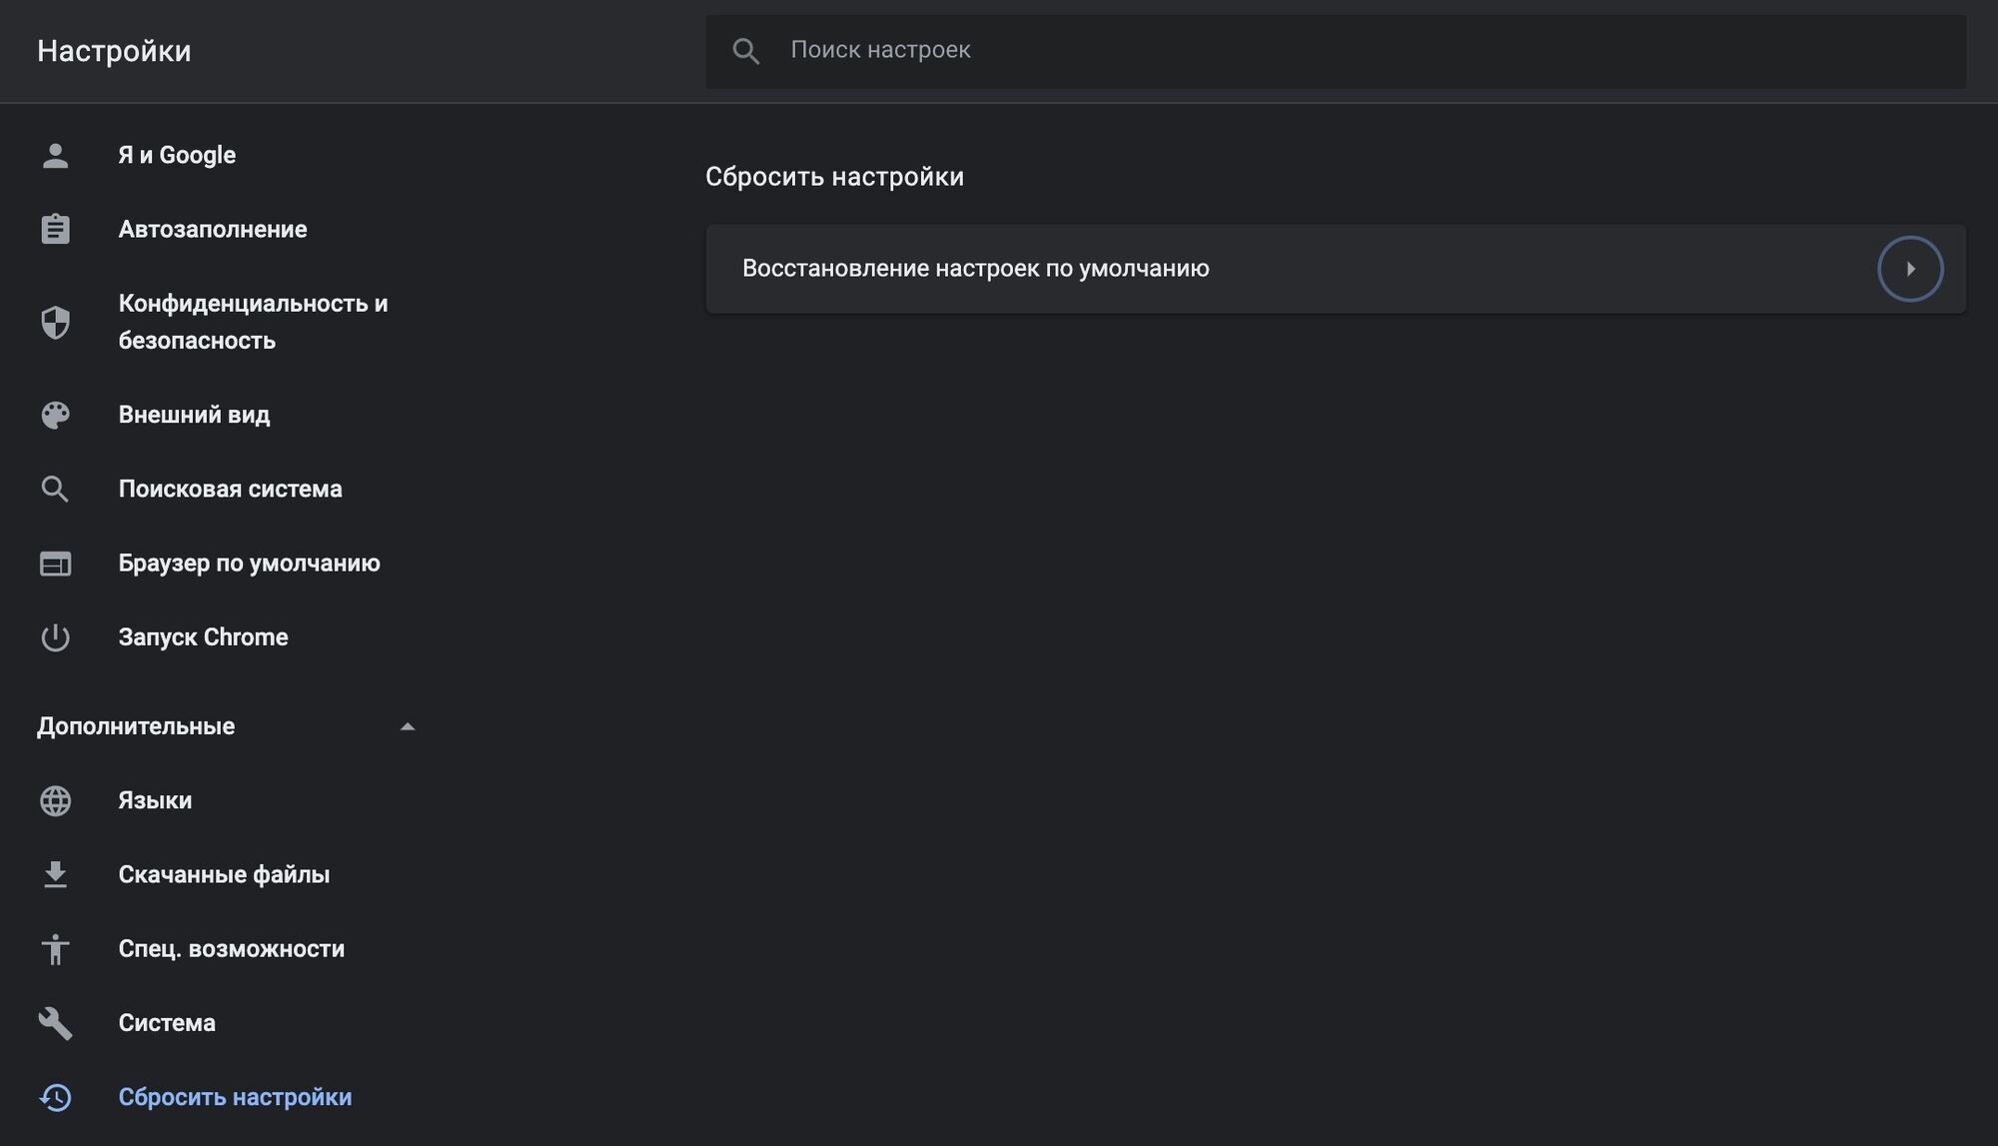Click the Настройки page title
1998x1146 pixels.
click(x=114, y=51)
